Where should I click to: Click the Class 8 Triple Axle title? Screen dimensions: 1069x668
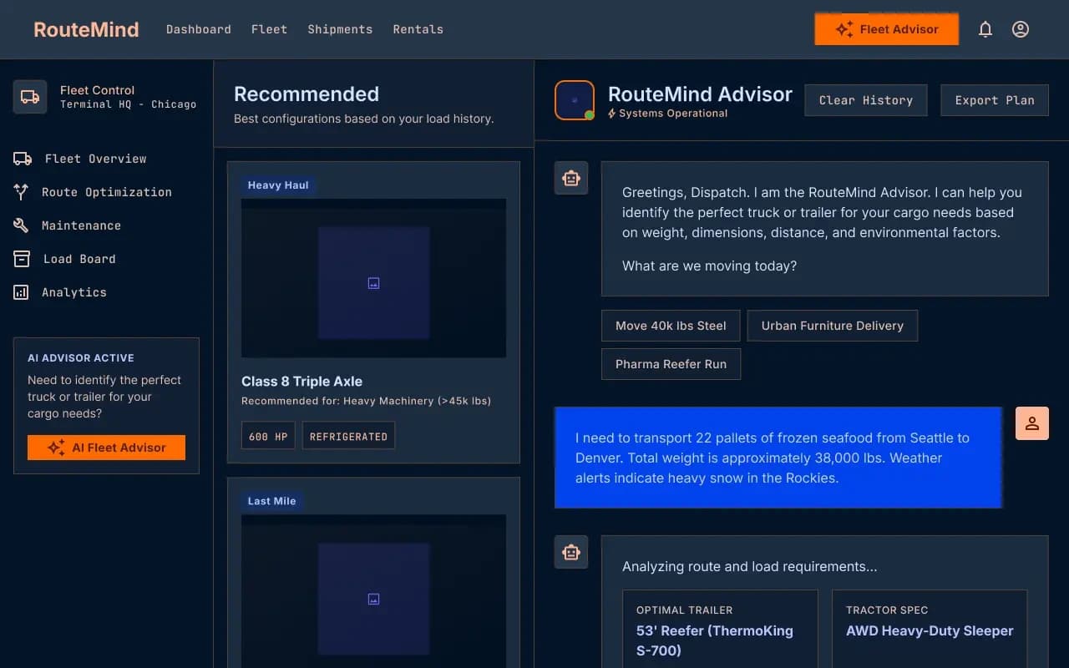[301, 382]
